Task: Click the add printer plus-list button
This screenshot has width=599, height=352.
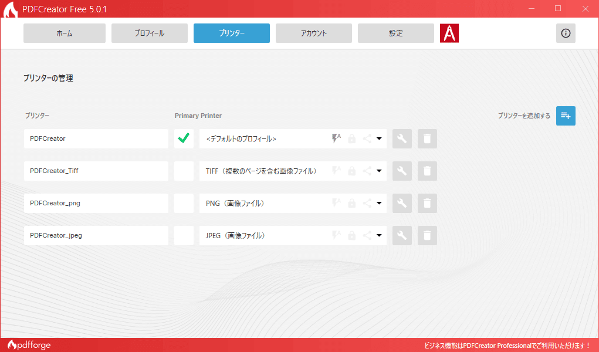Action: click(x=566, y=116)
